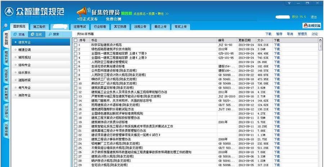Image resolution: width=324 pixels, height=167 pixels.
Task: Click 取消 cancel link
Action: coord(290,34)
